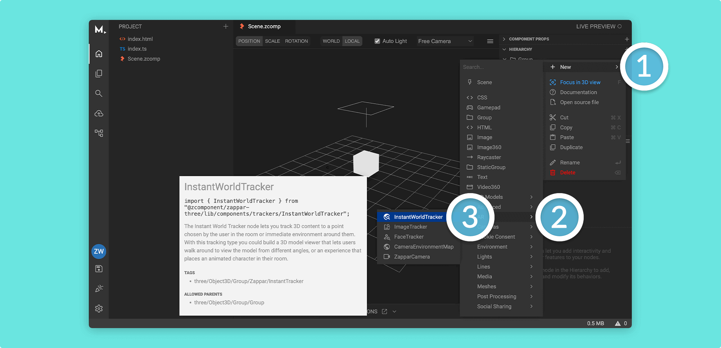The height and width of the screenshot is (348, 721).
Task: Open the hierarchy tree sidebar icon
Action: [x=99, y=133]
